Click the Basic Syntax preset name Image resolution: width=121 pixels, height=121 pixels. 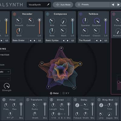(52, 41)
